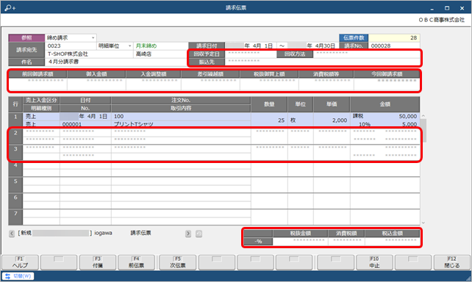Click the 金額 column header
The width and height of the screenshot is (472, 282).
[385, 104]
